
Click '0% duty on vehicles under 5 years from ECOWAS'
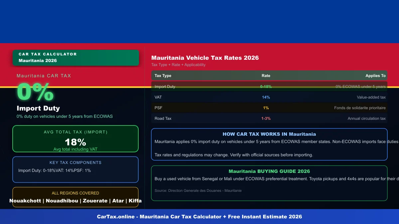point(65,116)
